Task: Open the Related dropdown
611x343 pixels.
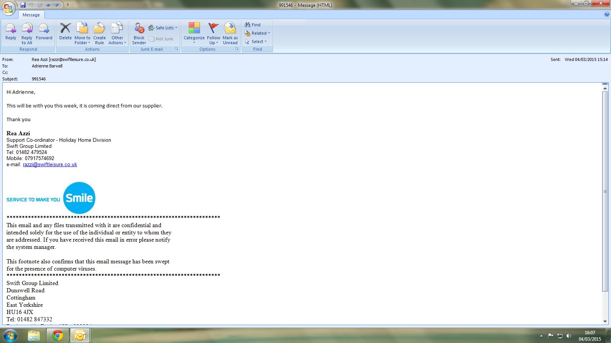Action: pyautogui.click(x=257, y=33)
